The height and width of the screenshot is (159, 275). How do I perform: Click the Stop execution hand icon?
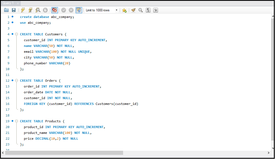click(45, 10)
